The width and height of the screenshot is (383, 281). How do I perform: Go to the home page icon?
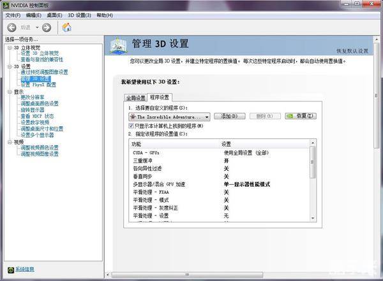click(66, 27)
